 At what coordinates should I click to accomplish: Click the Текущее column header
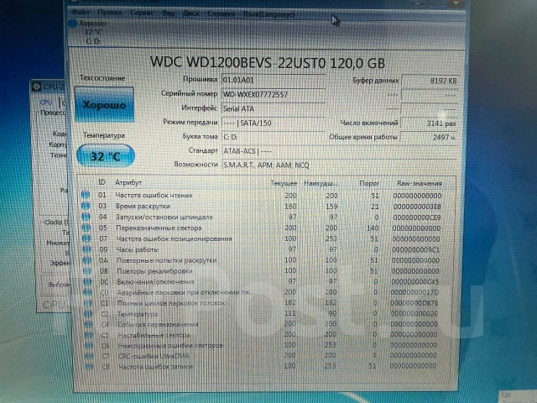pyautogui.click(x=284, y=183)
